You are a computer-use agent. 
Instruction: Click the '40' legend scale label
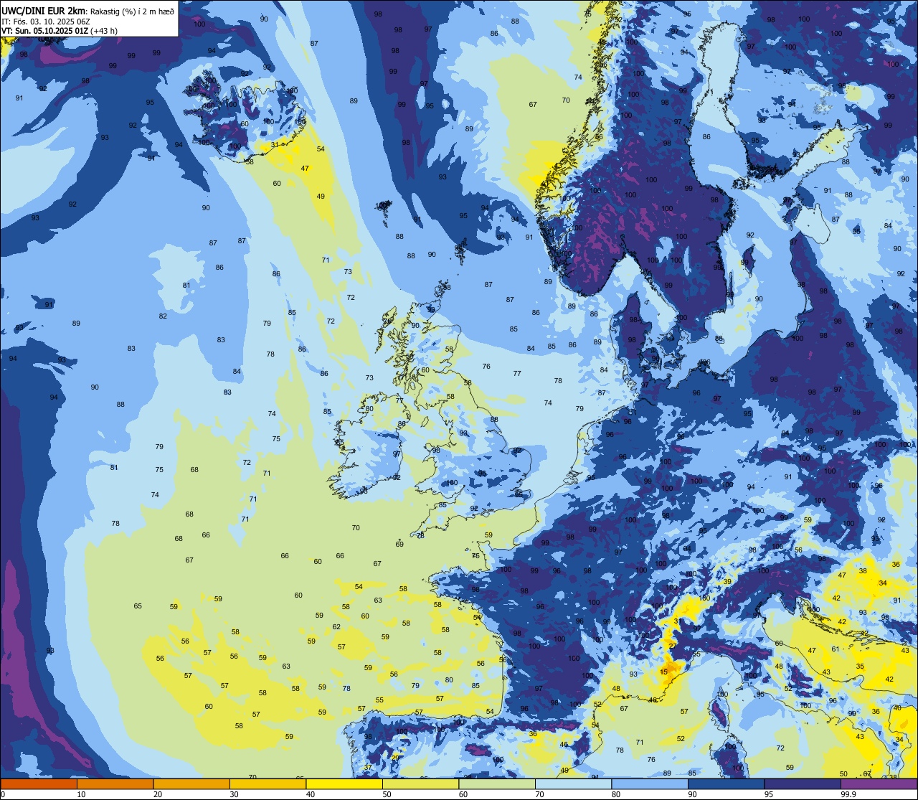point(311,794)
